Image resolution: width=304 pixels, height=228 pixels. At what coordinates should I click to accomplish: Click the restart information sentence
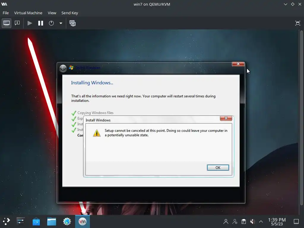point(143,98)
